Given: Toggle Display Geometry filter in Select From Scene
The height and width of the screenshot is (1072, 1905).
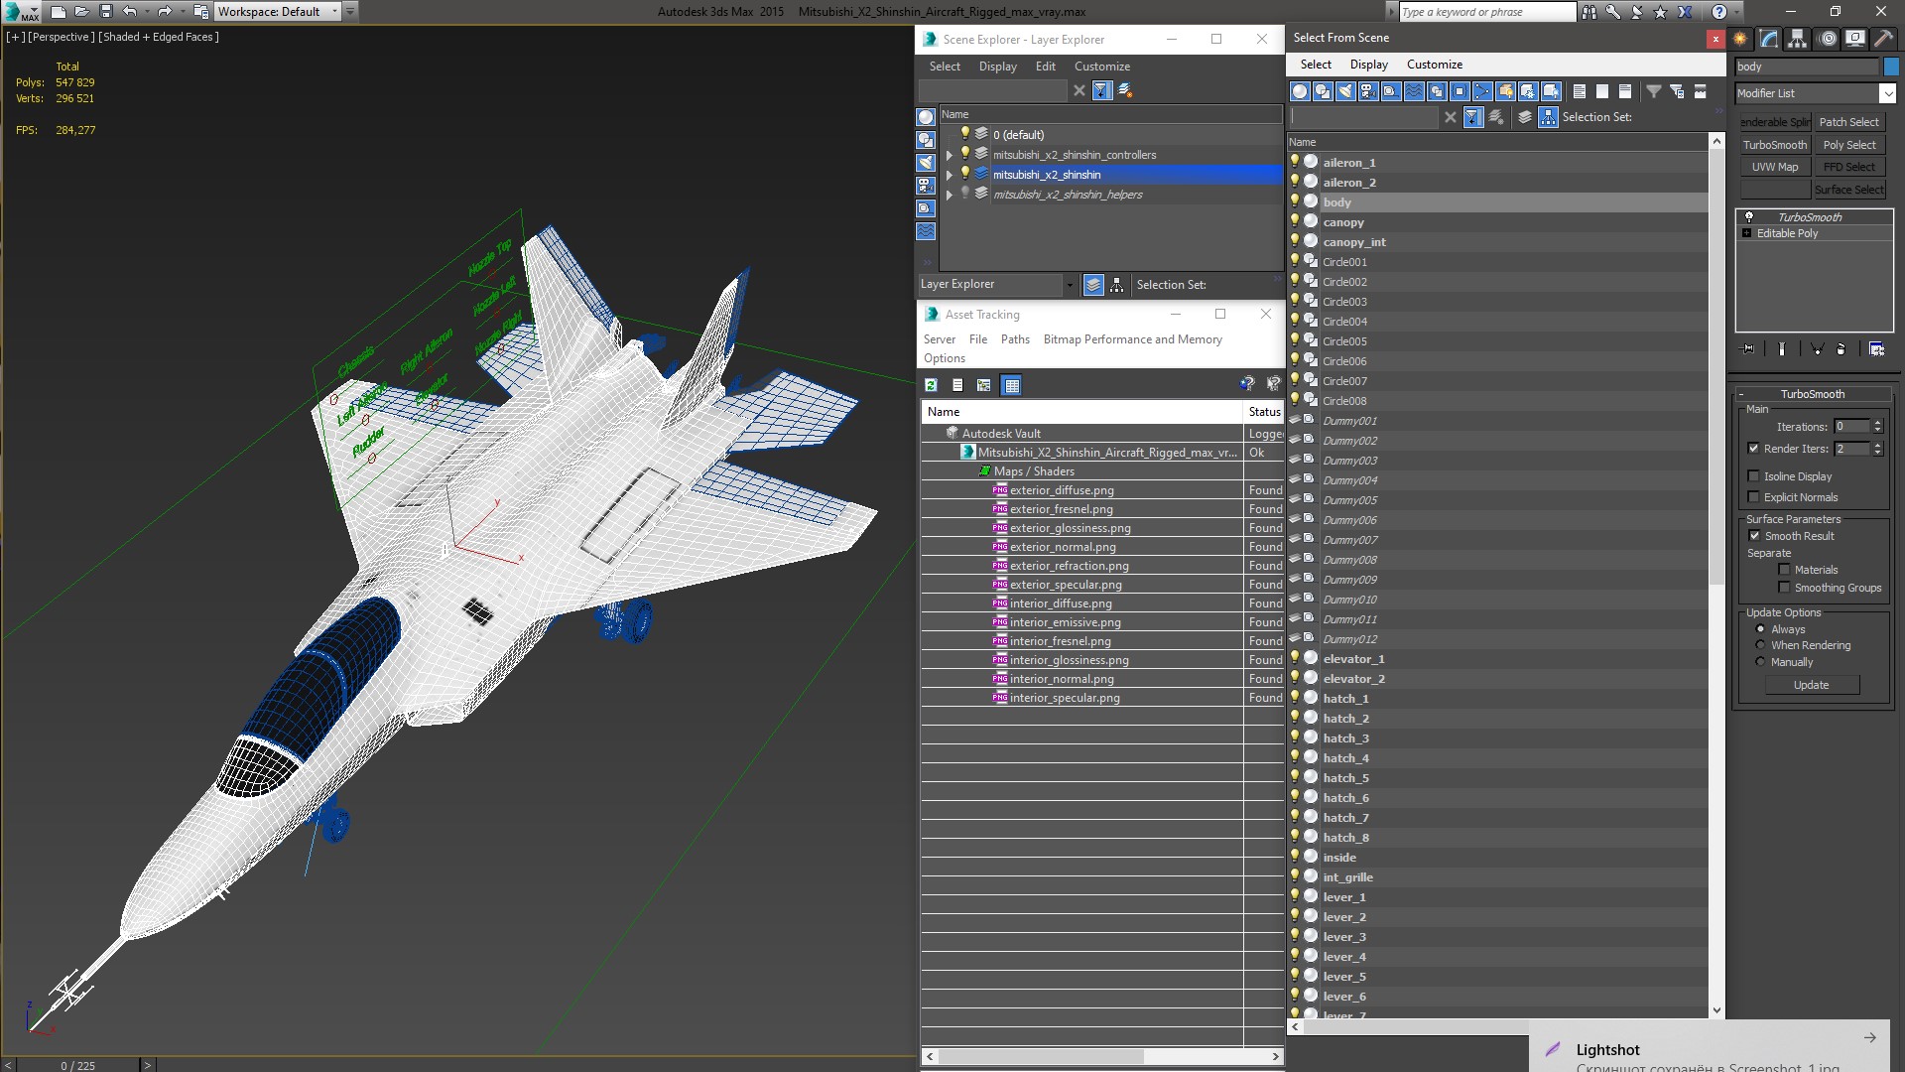Looking at the screenshot, I should [1300, 91].
